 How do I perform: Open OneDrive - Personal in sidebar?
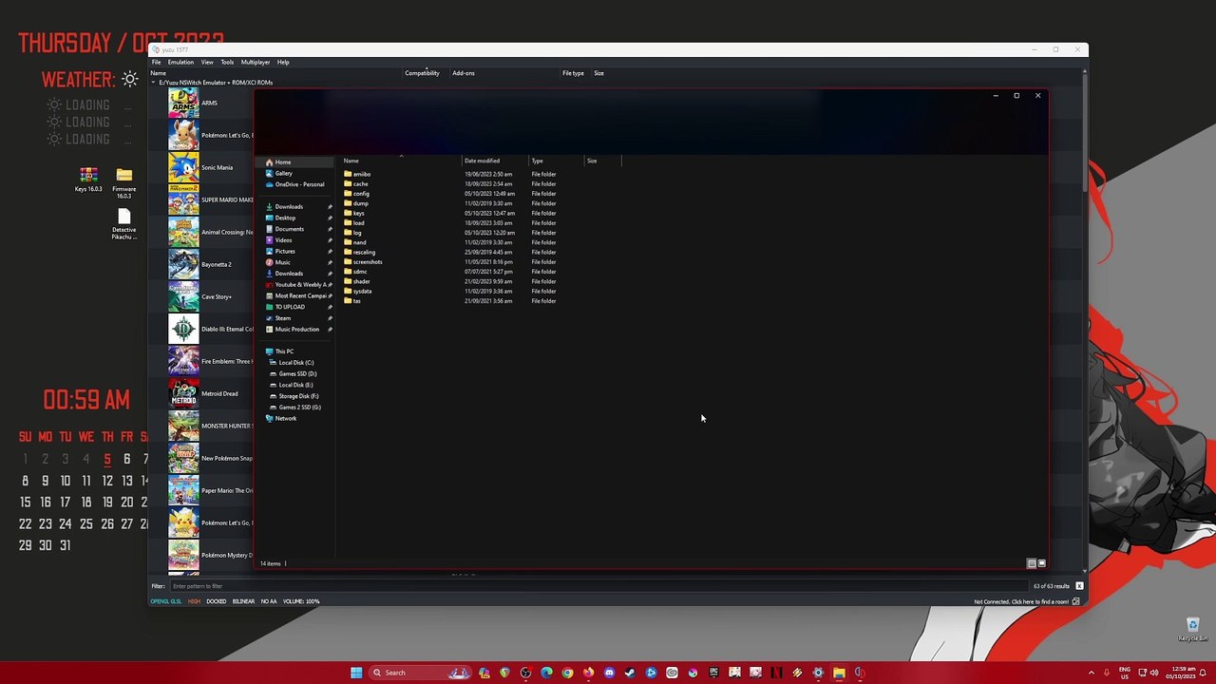[x=299, y=184]
